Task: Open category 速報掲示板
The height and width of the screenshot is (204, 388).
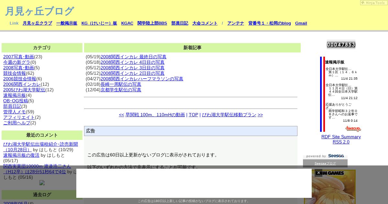Action: tap(15, 95)
